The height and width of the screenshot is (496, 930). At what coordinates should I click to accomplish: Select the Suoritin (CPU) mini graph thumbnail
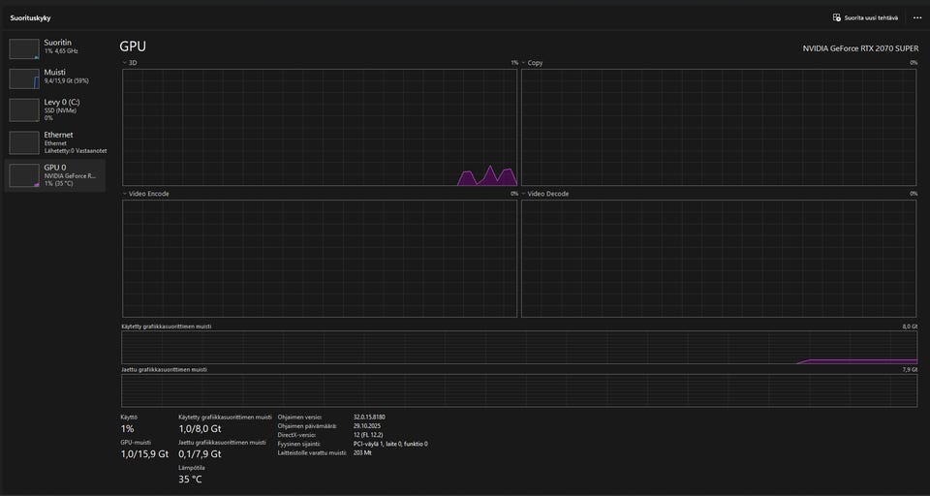24,49
